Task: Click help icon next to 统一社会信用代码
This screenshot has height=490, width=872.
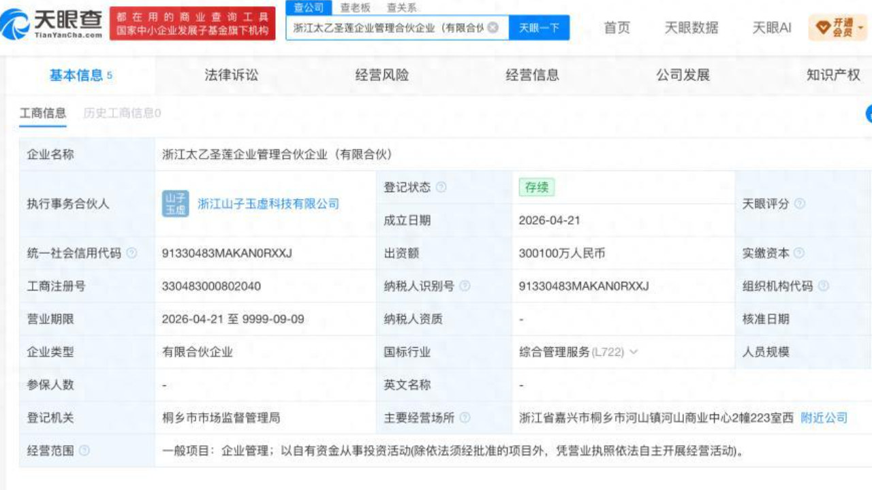Action: pyautogui.click(x=131, y=253)
